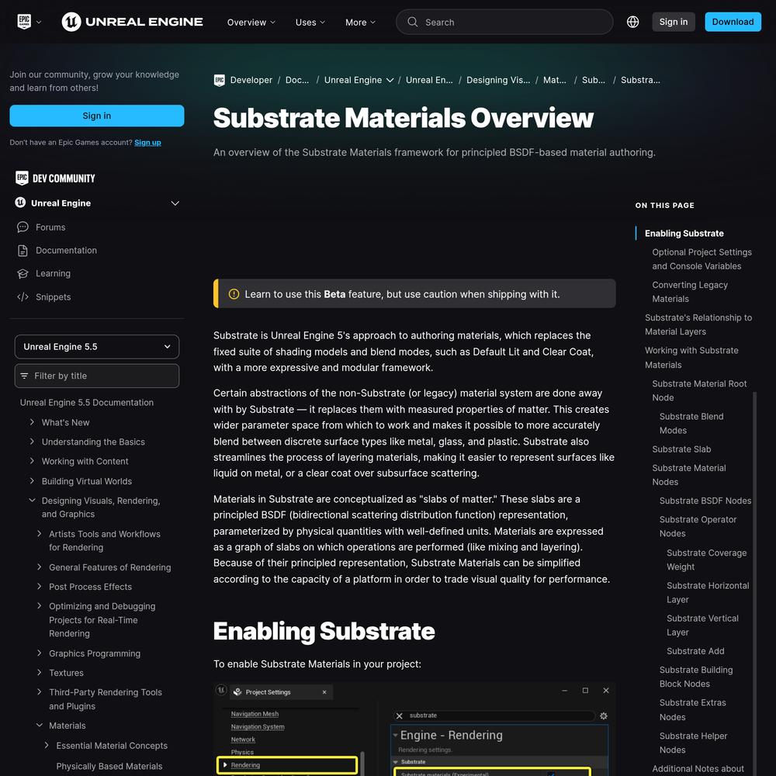Click the X clear icon beside substrate search
This screenshot has height=776, width=776.
[400, 715]
